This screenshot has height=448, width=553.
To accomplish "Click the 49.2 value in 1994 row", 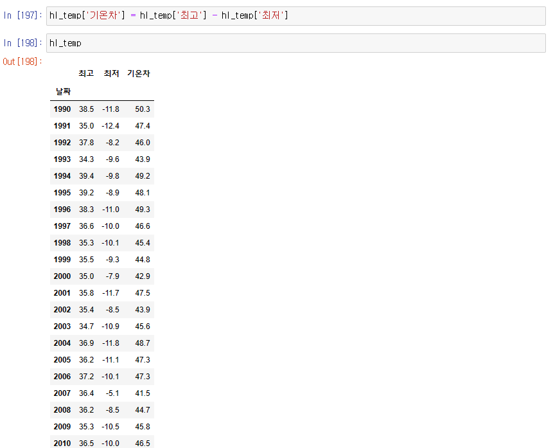I will pyautogui.click(x=143, y=176).
